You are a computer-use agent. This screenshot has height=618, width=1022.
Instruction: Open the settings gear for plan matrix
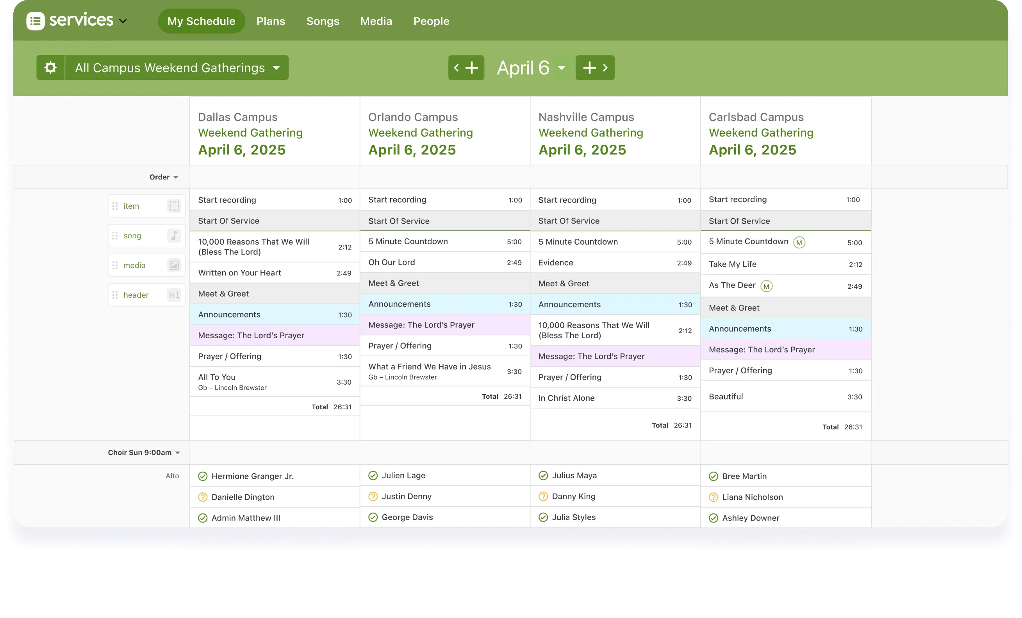[x=51, y=67]
